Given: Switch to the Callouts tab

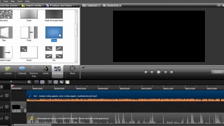Looking at the screenshot, I should tap(22, 71).
